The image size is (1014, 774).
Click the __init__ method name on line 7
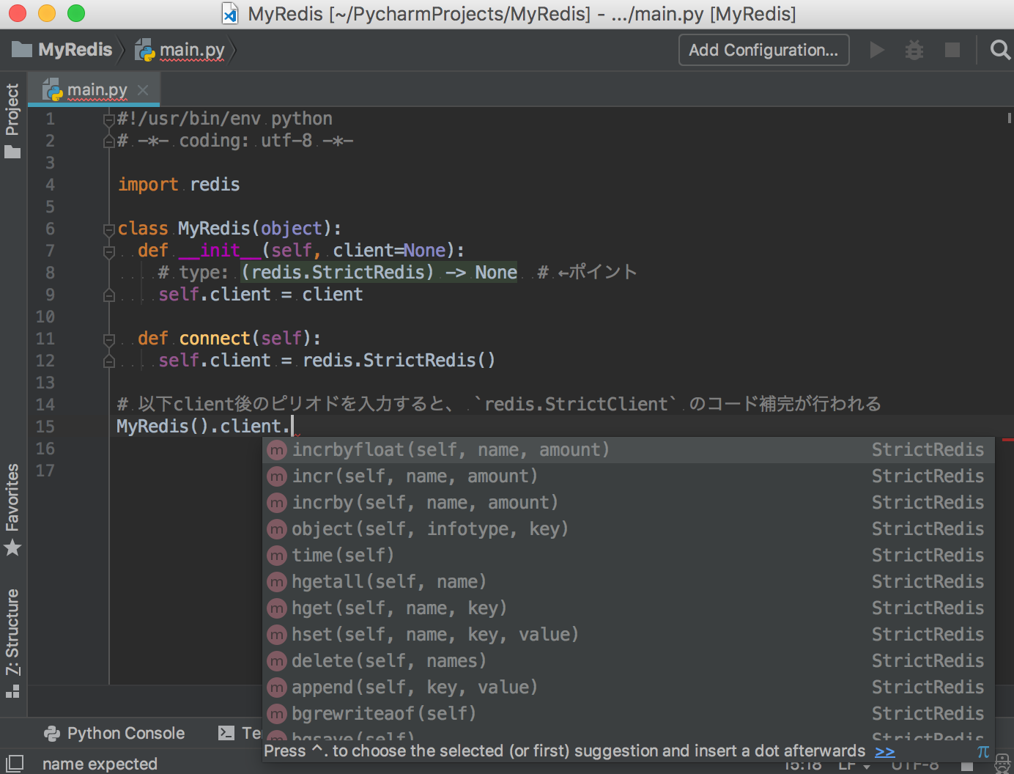click(220, 251)
